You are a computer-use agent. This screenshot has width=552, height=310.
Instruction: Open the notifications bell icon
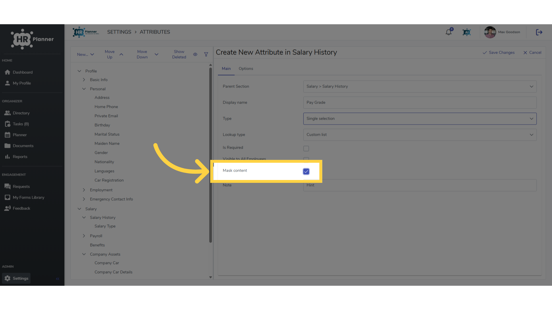(448, 32)
